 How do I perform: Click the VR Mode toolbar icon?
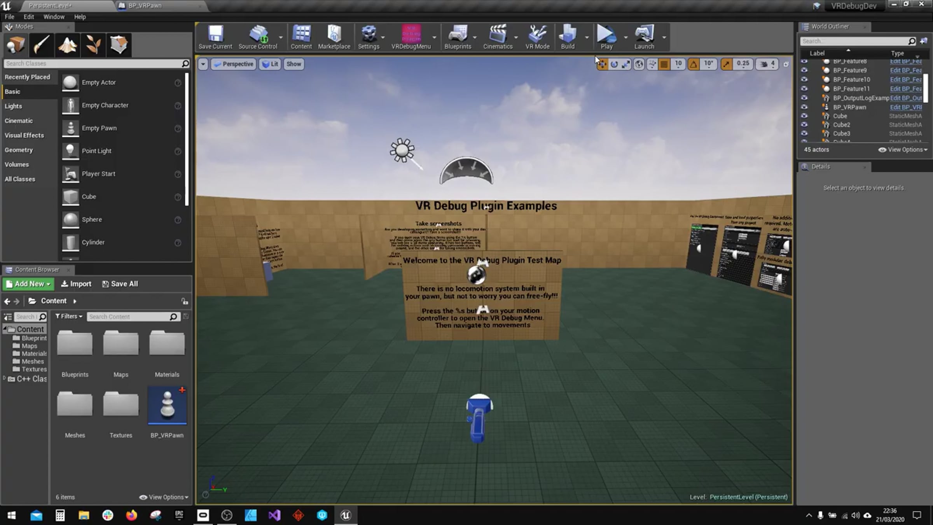click(537, 37)
